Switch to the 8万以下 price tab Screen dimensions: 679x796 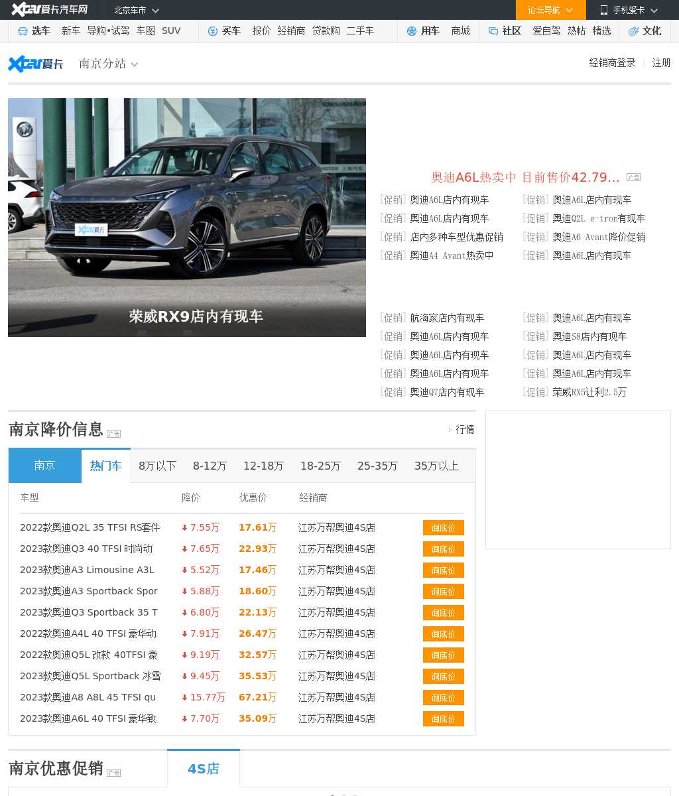pos(157,466)
